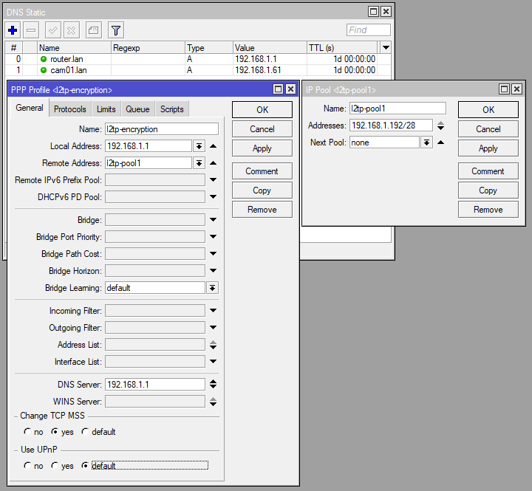Click Copy in the PPP Profile window
This screenshot has height=491, width=532.
coord(262,190)
